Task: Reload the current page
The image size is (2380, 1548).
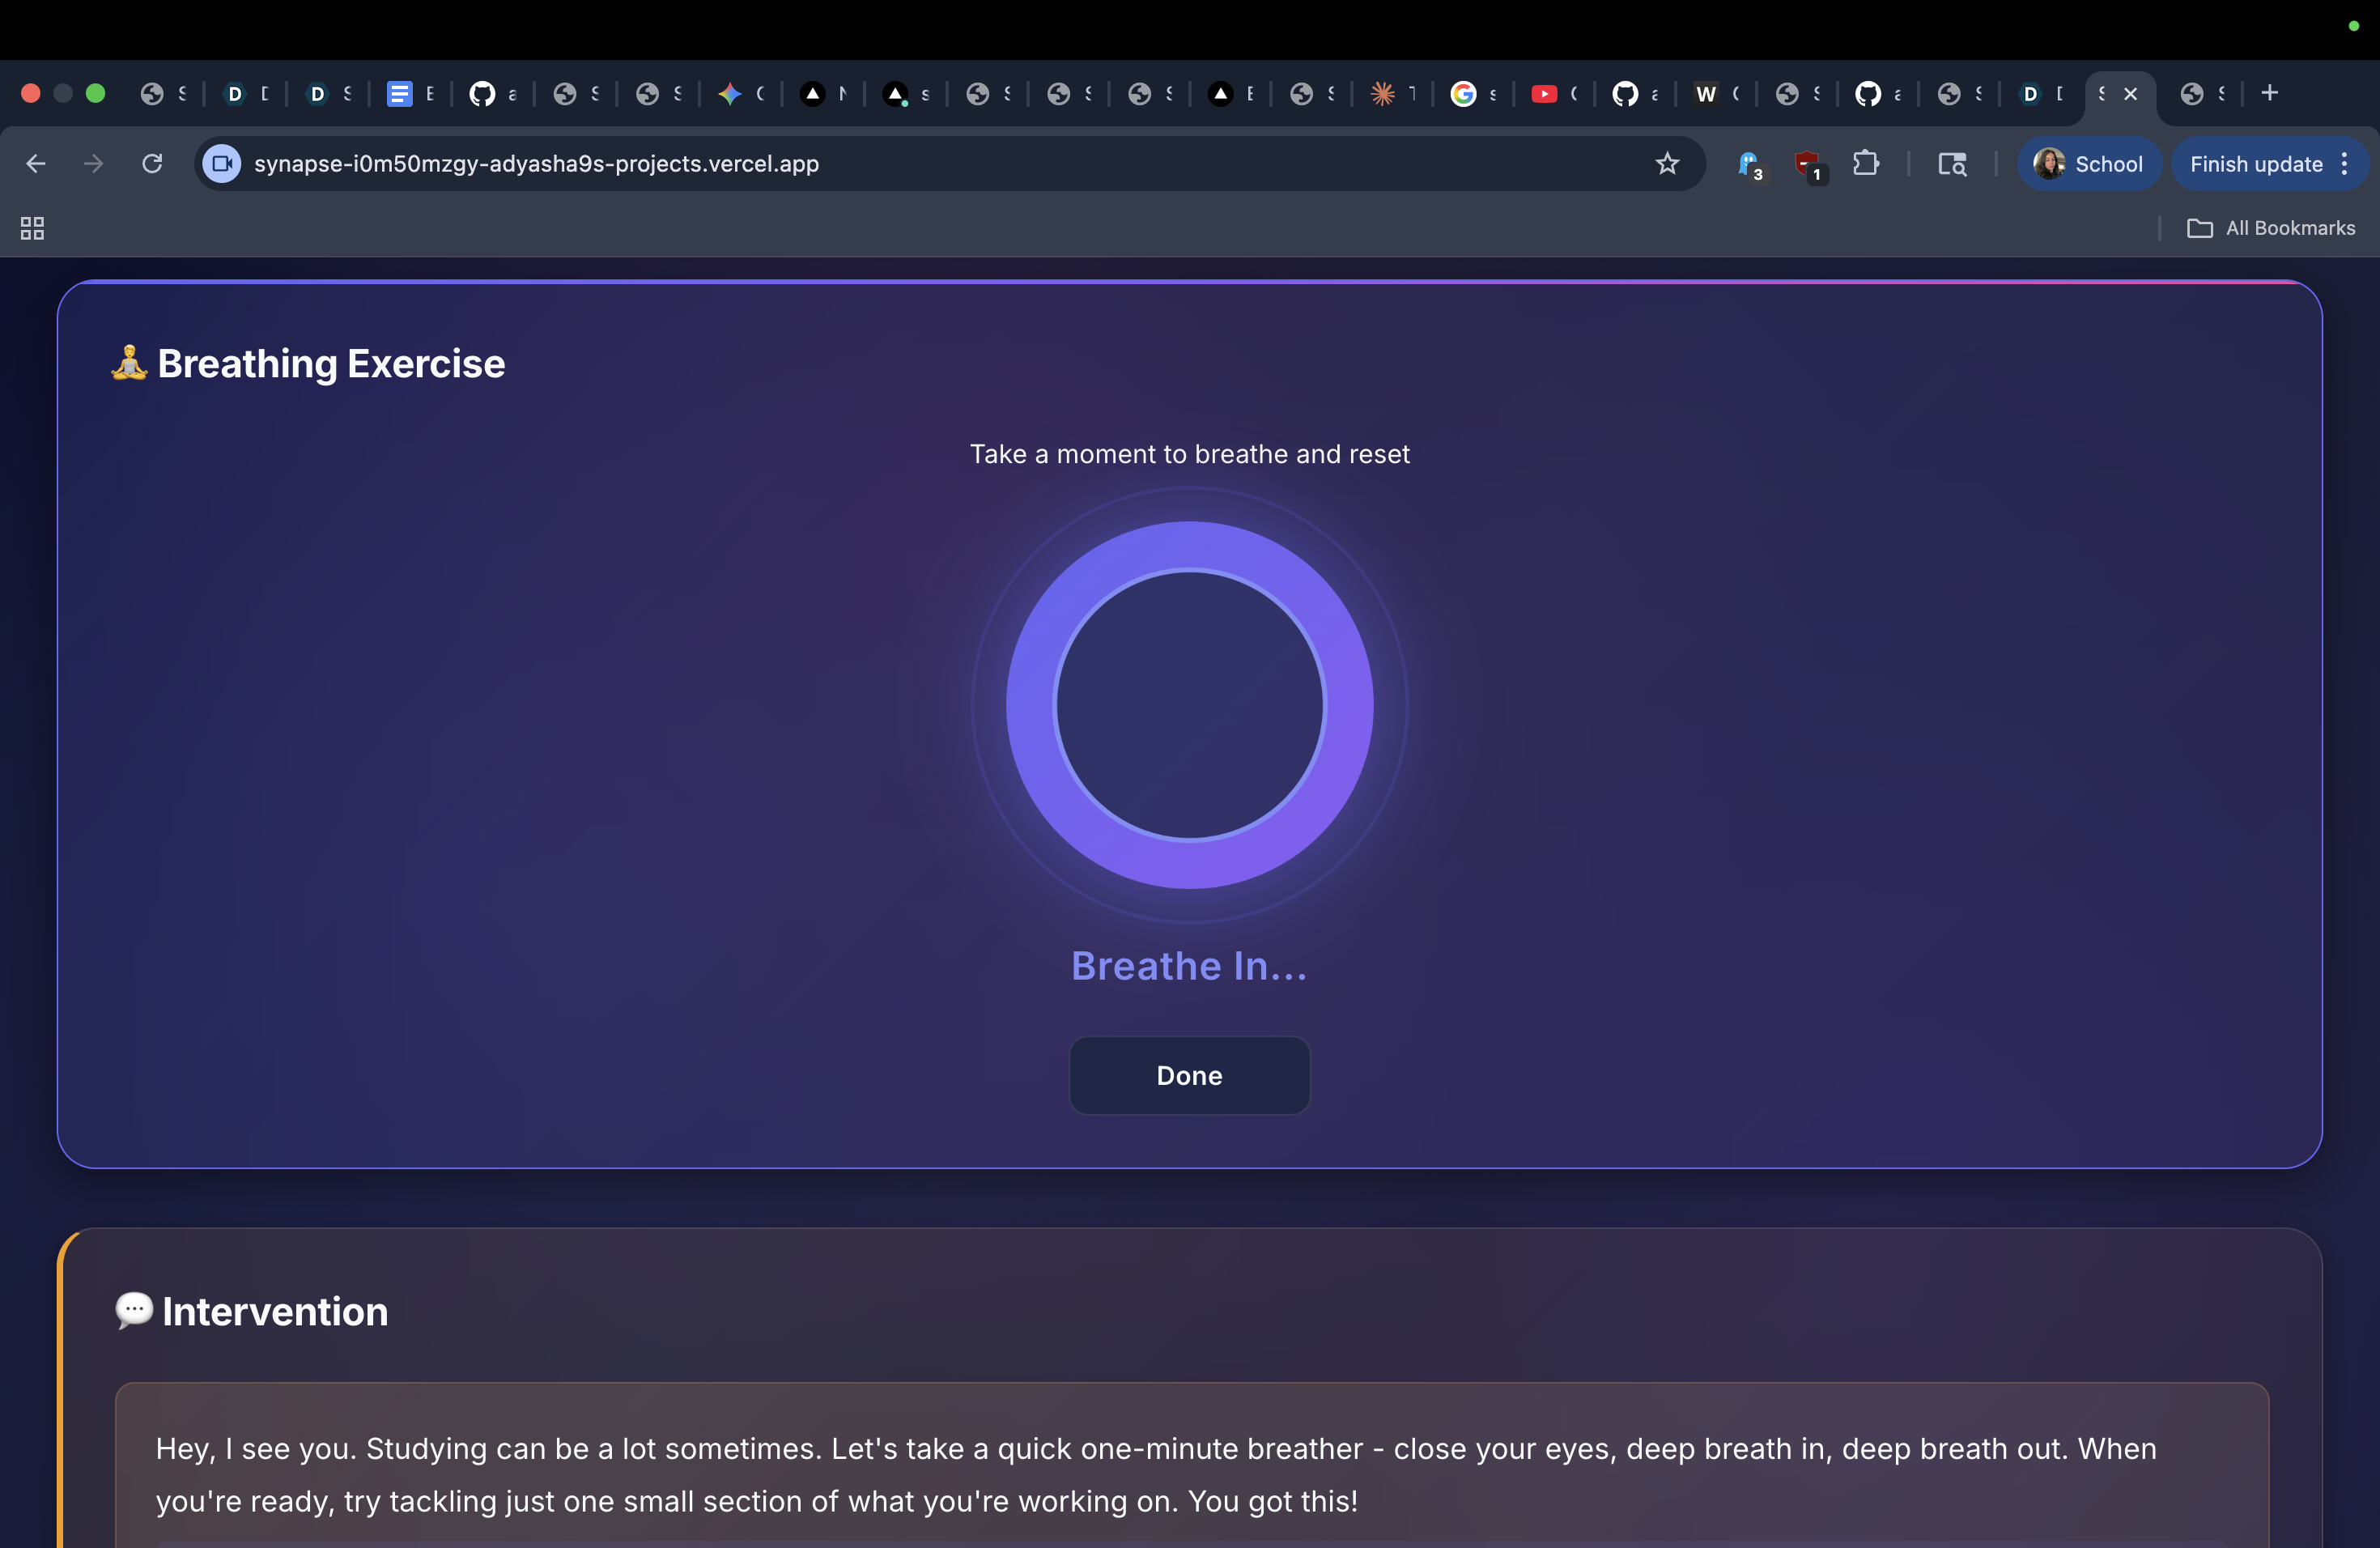Action: pyautogui.click(x=152, y=164)
